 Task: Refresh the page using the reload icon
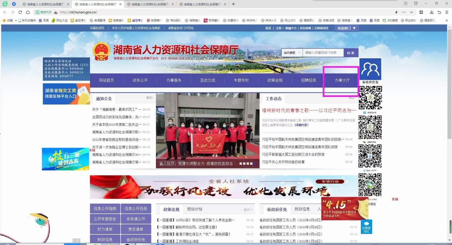20,12
